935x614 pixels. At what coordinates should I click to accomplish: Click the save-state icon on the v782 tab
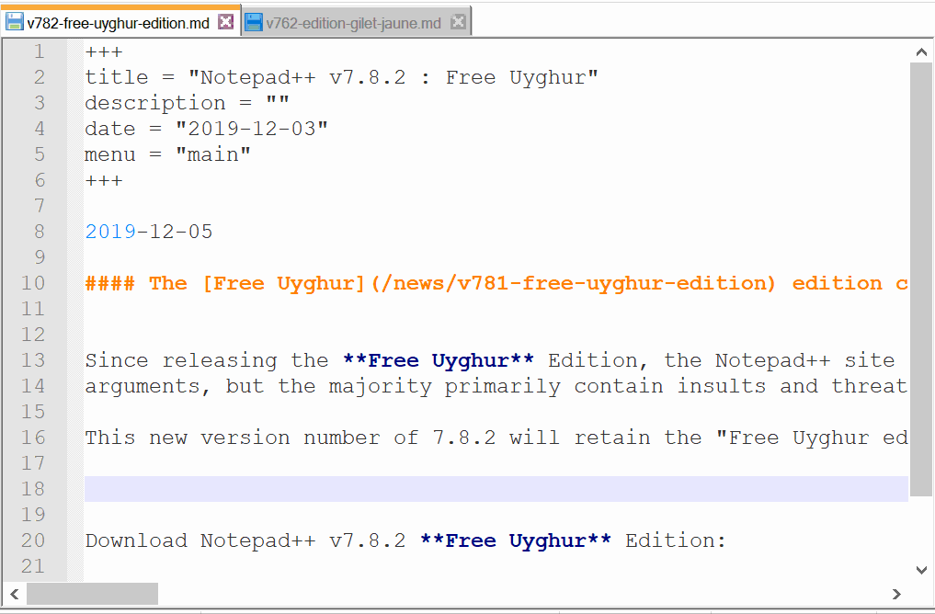click(x=15, y=23)
